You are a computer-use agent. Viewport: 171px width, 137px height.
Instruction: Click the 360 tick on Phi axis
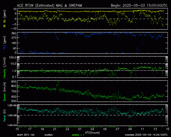14,33
